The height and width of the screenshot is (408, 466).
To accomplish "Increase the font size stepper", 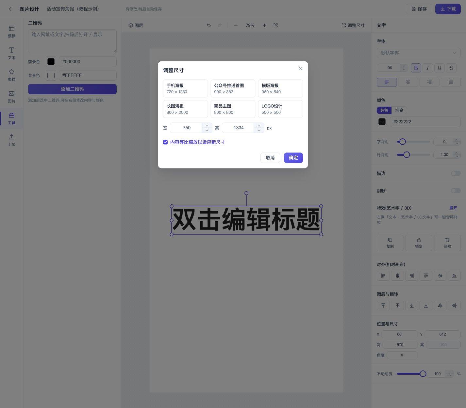I will (x=404, y=66).
